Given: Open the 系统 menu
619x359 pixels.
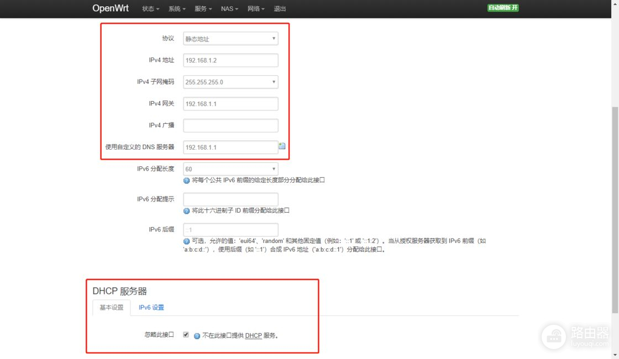Looking at the screenshot, I should 177,9.
